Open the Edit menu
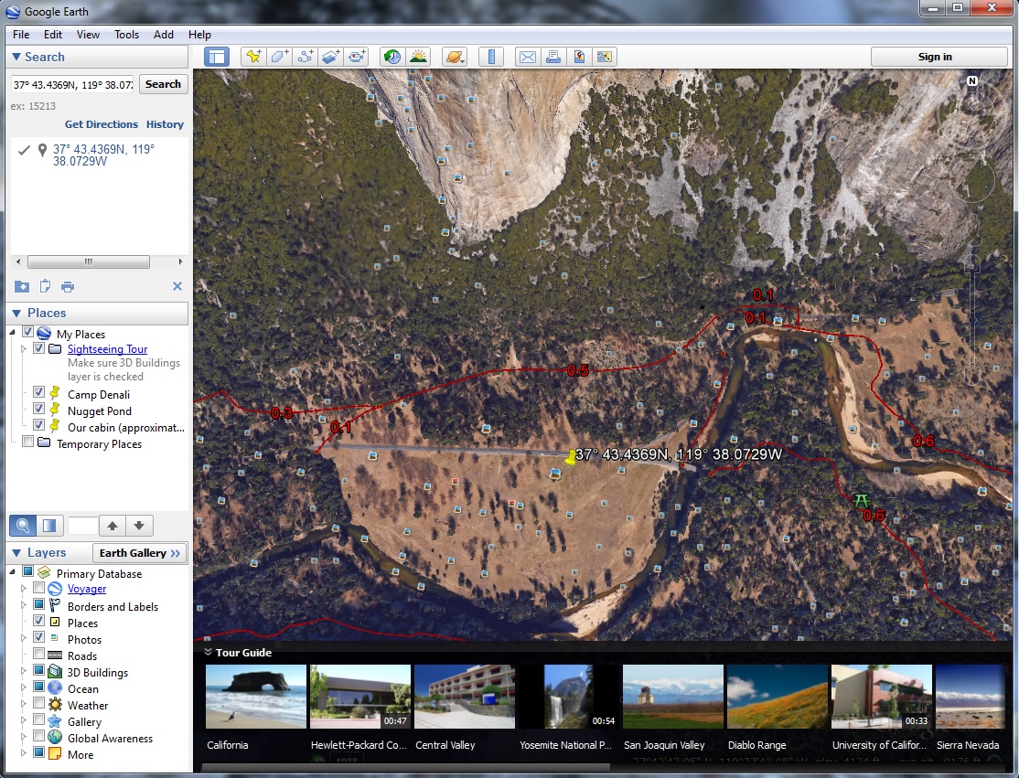The height and width of the screenshot is (778, 1019). (x=53, y=35)
